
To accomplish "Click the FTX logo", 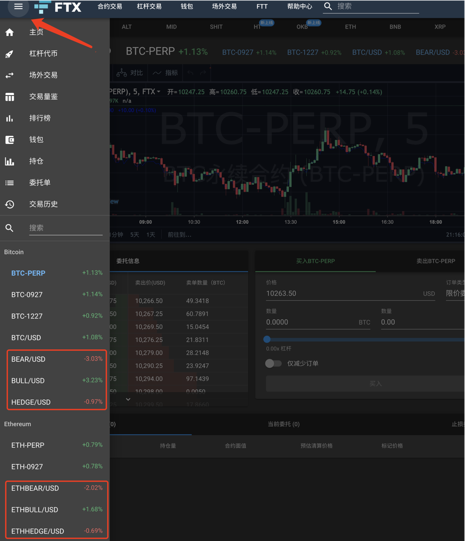I will (58, 7).
